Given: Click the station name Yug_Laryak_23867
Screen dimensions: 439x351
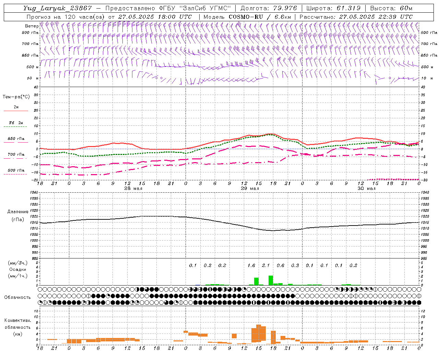Looking at the screenshot, I should [58, 8].
